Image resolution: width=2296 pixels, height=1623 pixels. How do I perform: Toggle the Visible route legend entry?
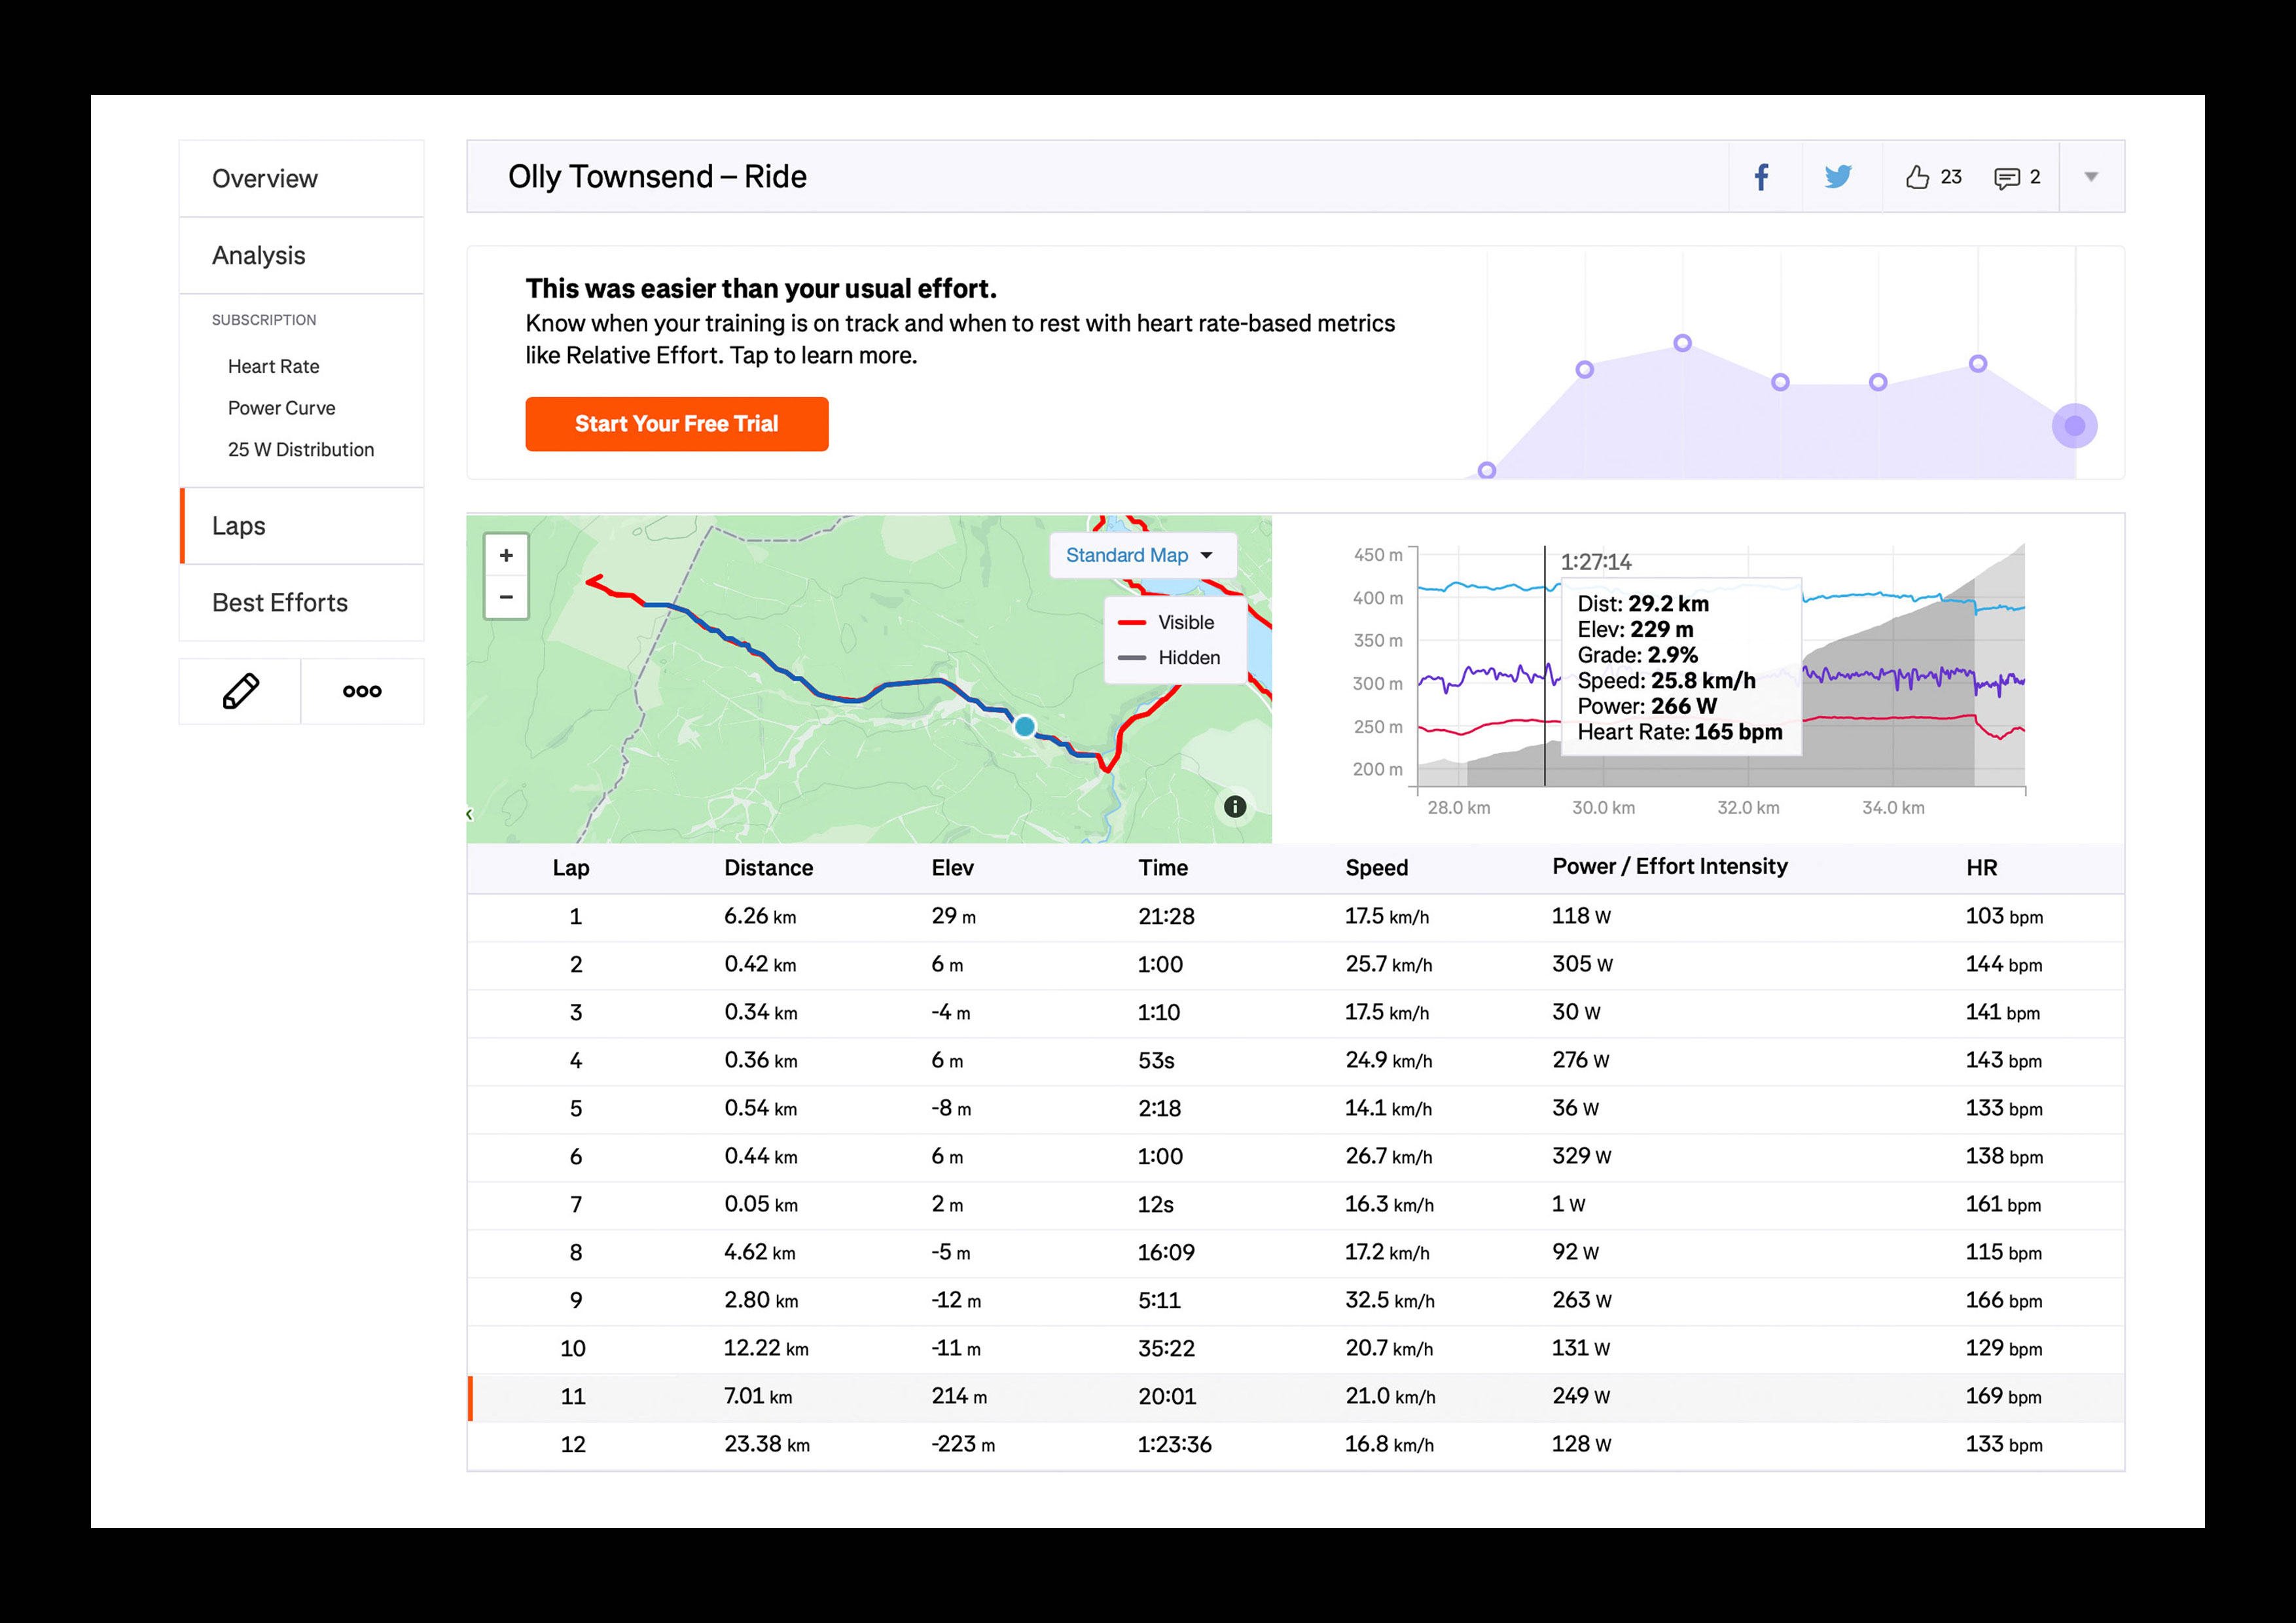pos(1167,622)
